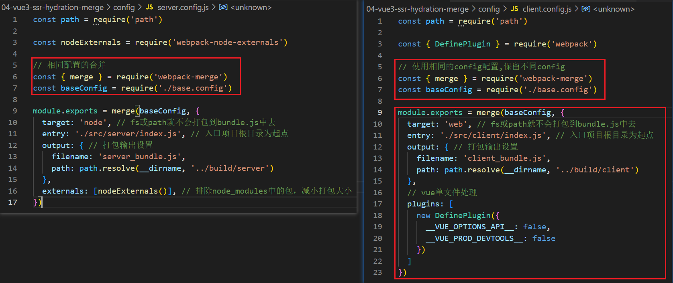Image resolution: width=673 pixels, height=283 pixels.
Task: Open the project folder breadcrumb above server.config.js
Action: point(53,7)
